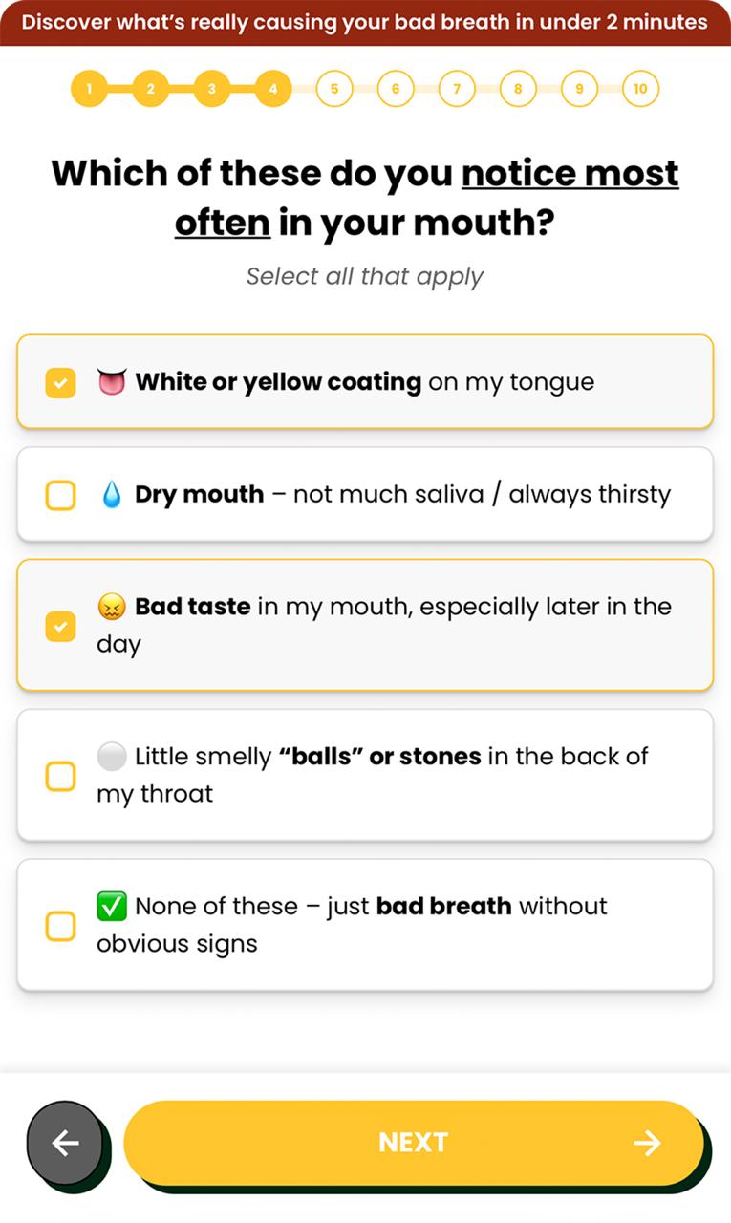
Task: Deselect the Bad taste checkbox
Action: (60, 625)
